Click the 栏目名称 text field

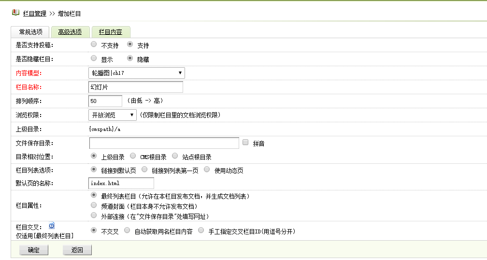(x=136, y=87)
